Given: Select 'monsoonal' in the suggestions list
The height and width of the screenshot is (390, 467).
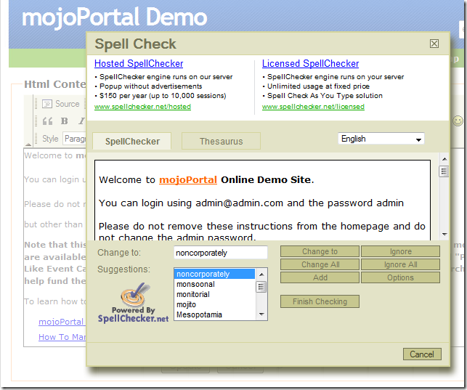Looking at the screenshot, I should coord(196,285).
